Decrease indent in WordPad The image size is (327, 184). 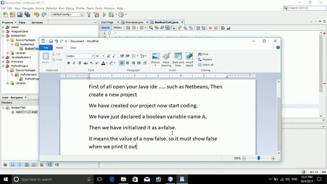[x=122, y=56]
